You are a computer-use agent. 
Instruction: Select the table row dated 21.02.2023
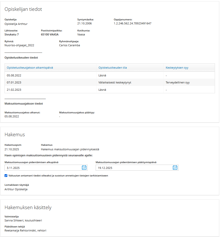[50, 90]
